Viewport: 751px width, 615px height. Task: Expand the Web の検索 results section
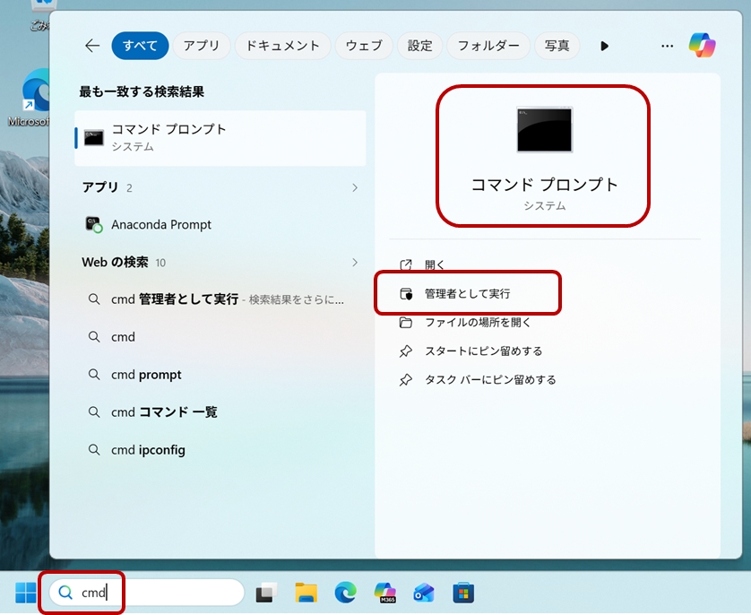coord(355,263)
